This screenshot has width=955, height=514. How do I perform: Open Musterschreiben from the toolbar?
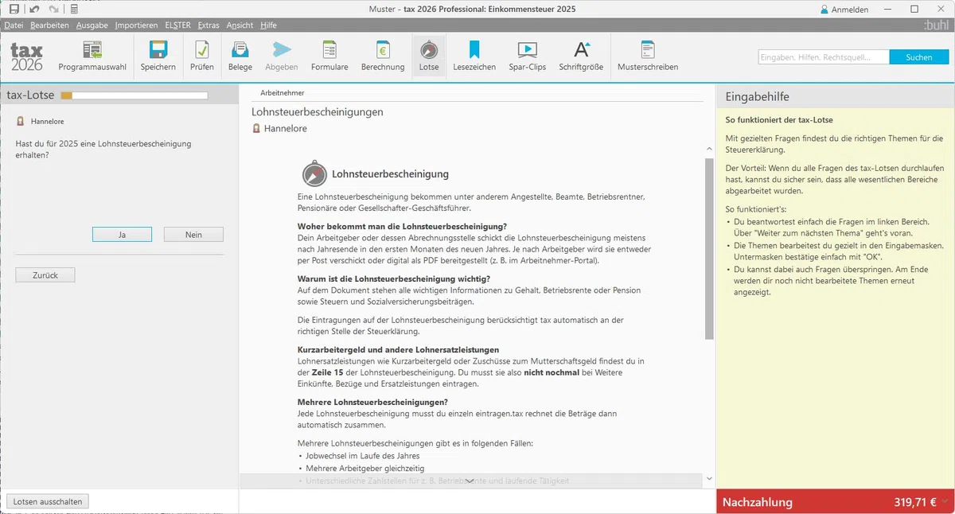648,56
